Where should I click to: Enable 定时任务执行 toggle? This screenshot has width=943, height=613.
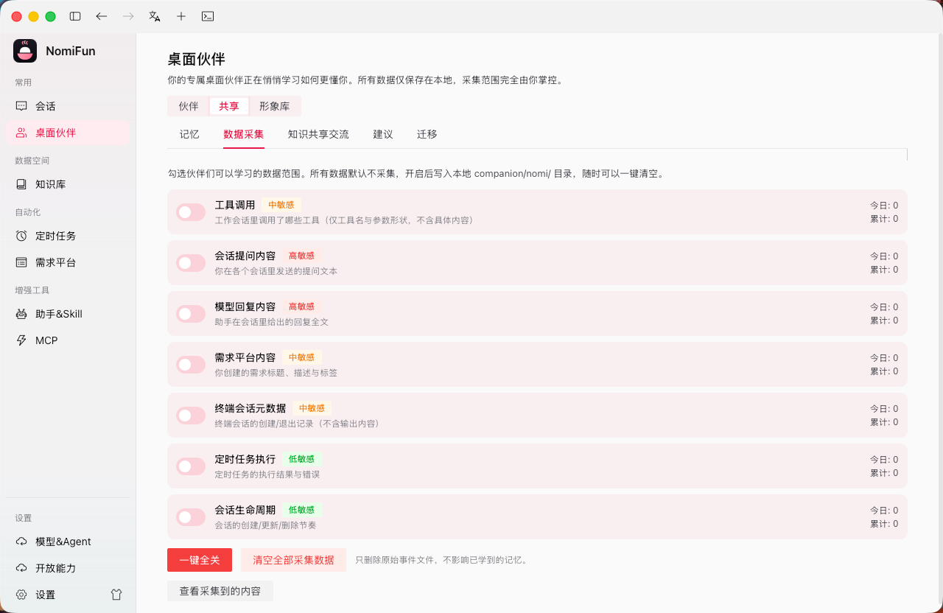[191, 466]
